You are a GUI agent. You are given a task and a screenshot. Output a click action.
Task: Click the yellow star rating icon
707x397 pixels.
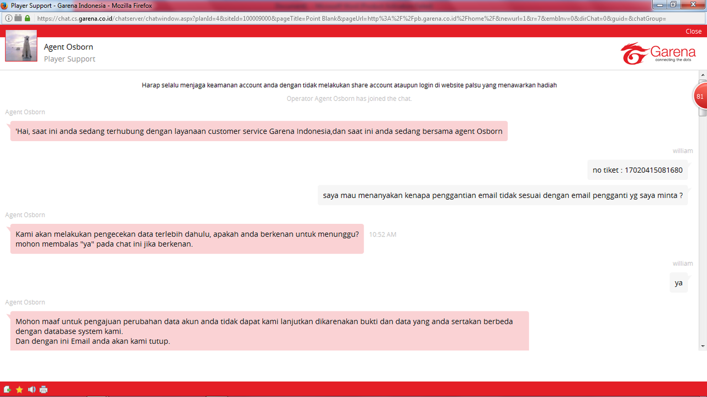pos(19,389)
